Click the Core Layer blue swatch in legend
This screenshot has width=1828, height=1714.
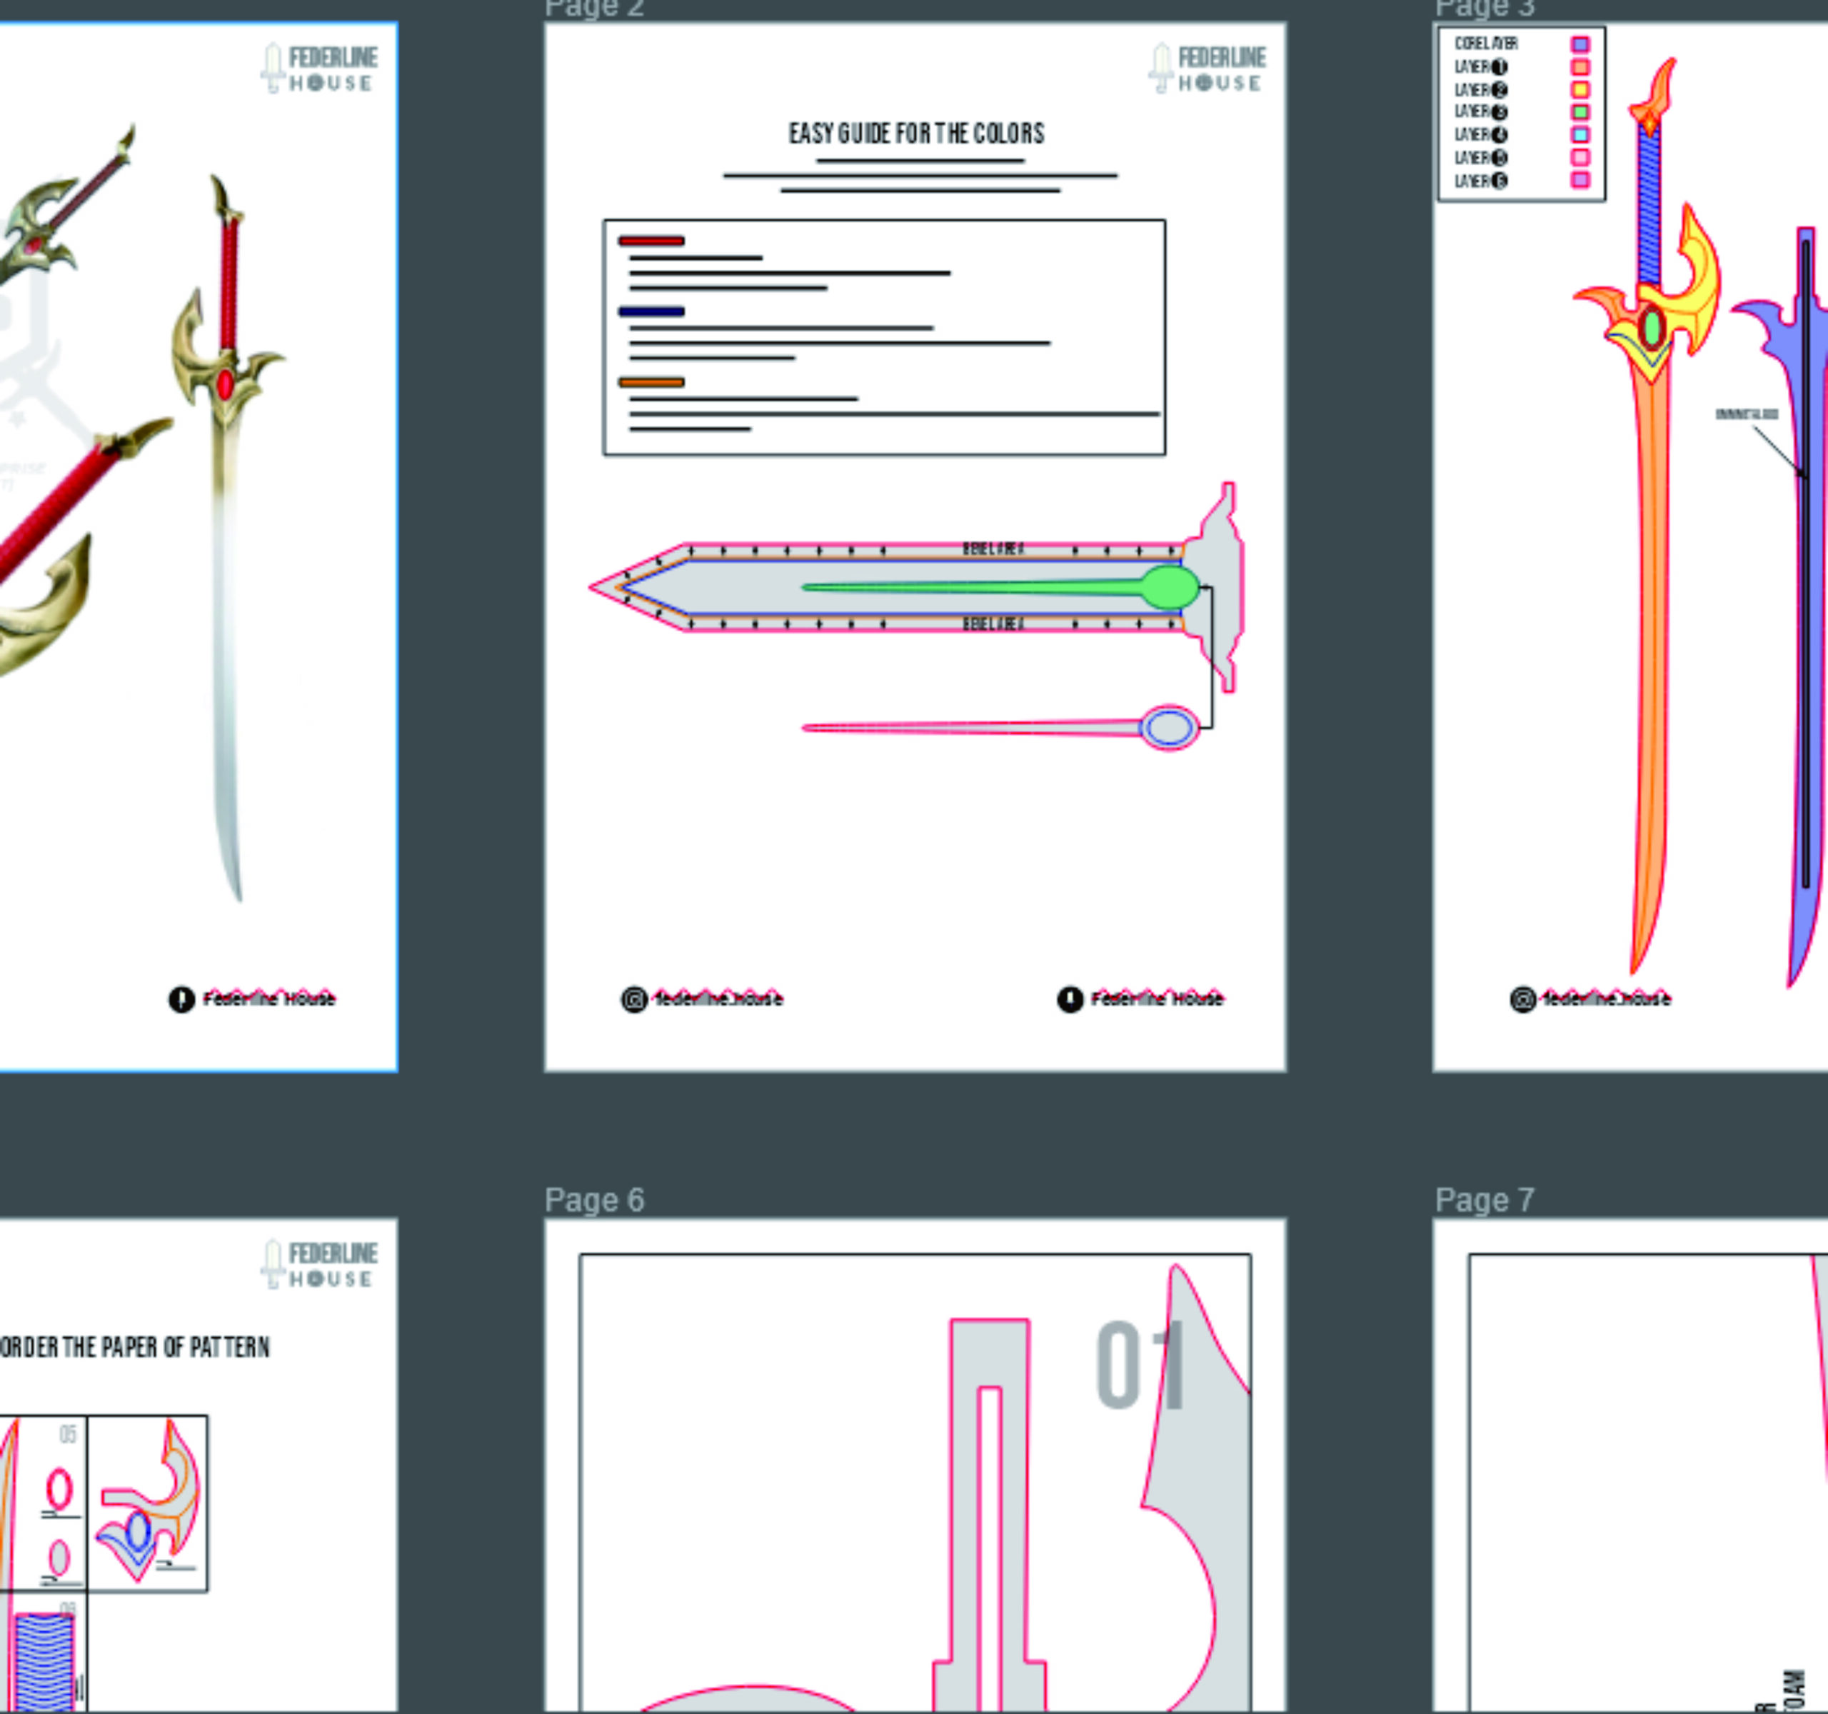1580,44
